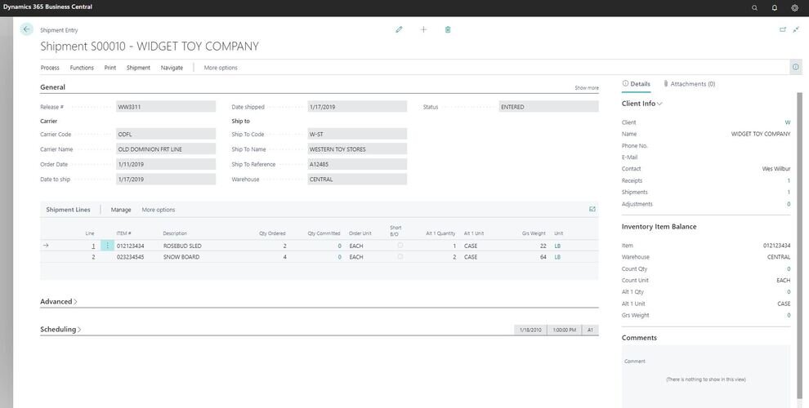The image size is (809, 408).
Task: Expand the Advanced section
Action: coord(59,302)
